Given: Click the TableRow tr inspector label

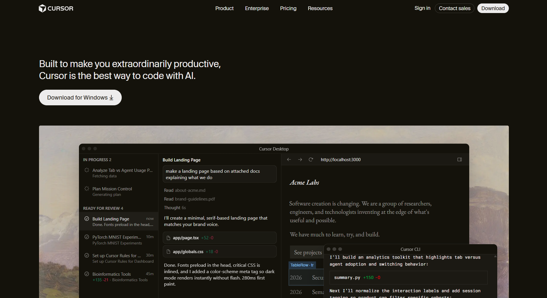Looking at the screenshot, I should [x=302, y=265].
